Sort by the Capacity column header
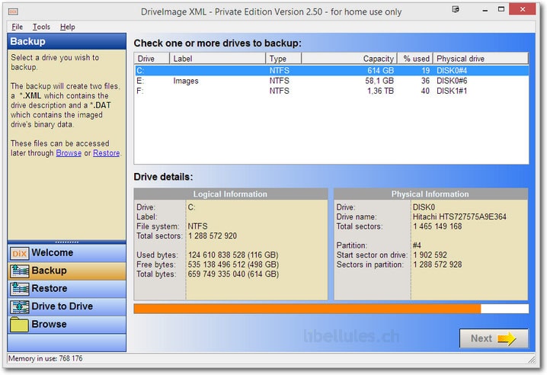 tap(349, 59)
